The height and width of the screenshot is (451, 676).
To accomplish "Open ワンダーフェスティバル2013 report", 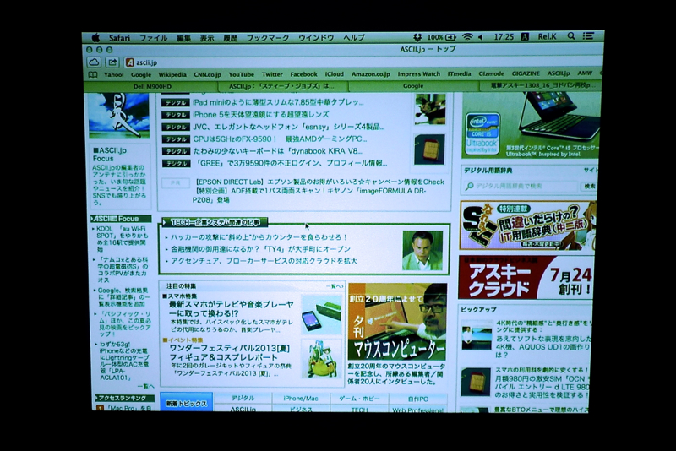I will (229, 353).
